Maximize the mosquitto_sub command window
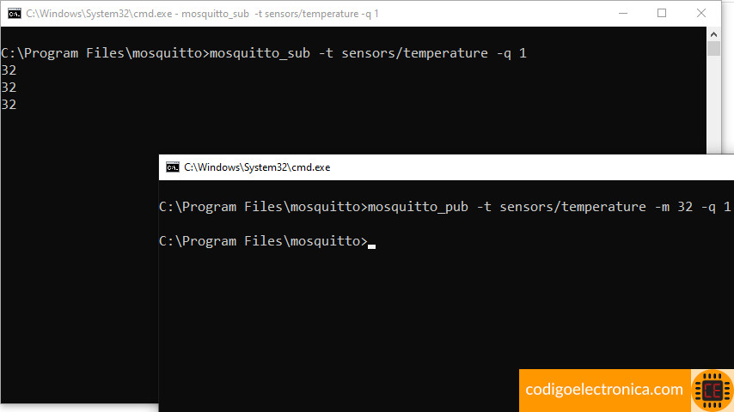The height and width of the screenshot is (412, 734). [662, 14]
